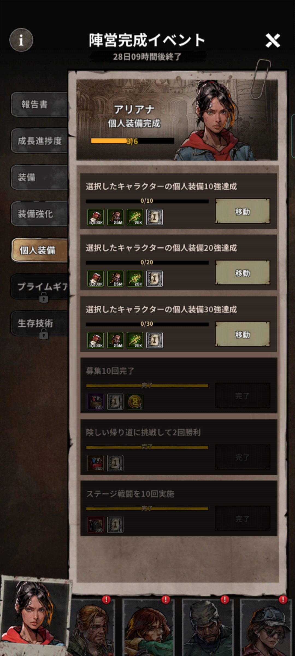Close the 陣営完成イベント screen
This screenshot has height=656, width=295.
(273, 41)
